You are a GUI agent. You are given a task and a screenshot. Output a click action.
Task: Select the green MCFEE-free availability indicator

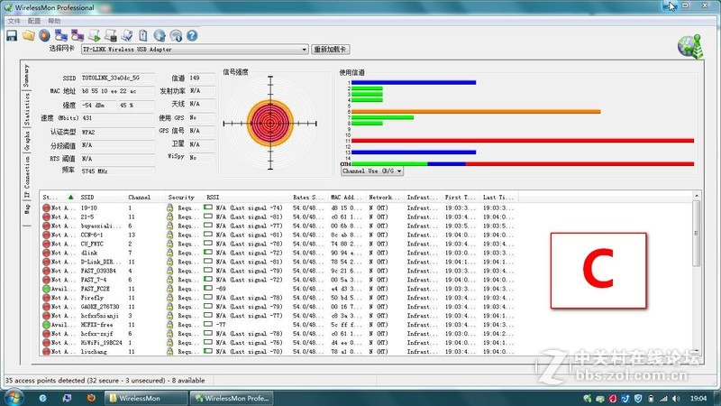[47, 323]
